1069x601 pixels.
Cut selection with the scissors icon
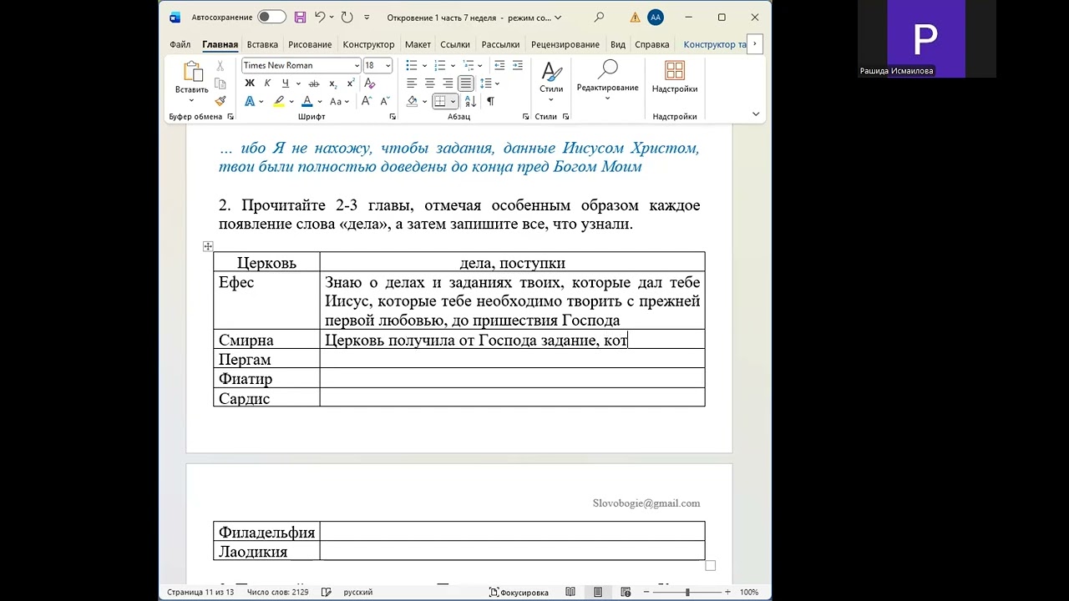click(x=220, y=66)
